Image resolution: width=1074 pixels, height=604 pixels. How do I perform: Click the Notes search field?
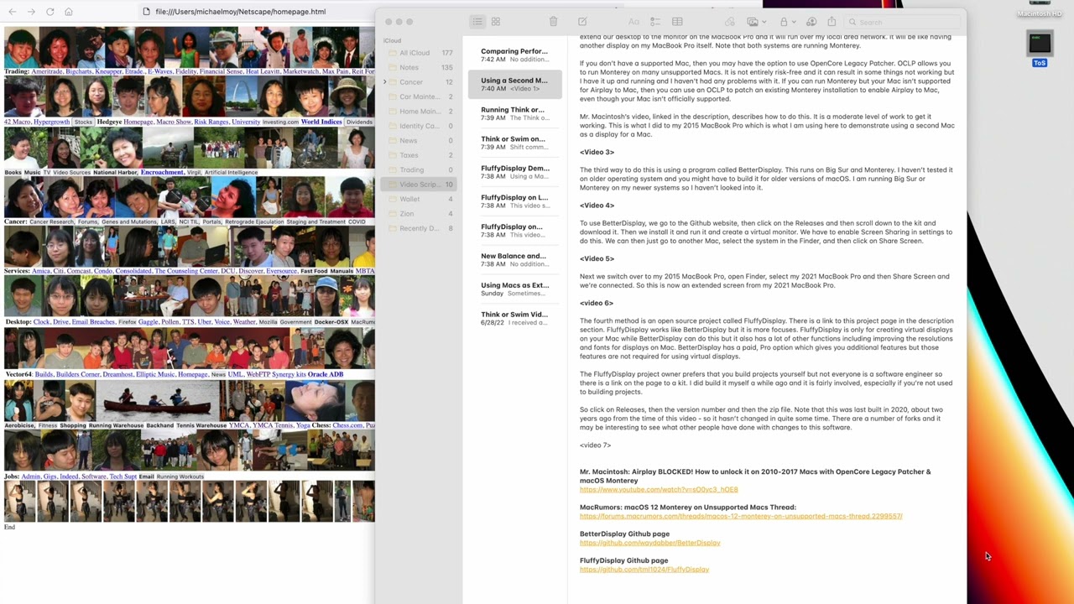coord(902,22)
